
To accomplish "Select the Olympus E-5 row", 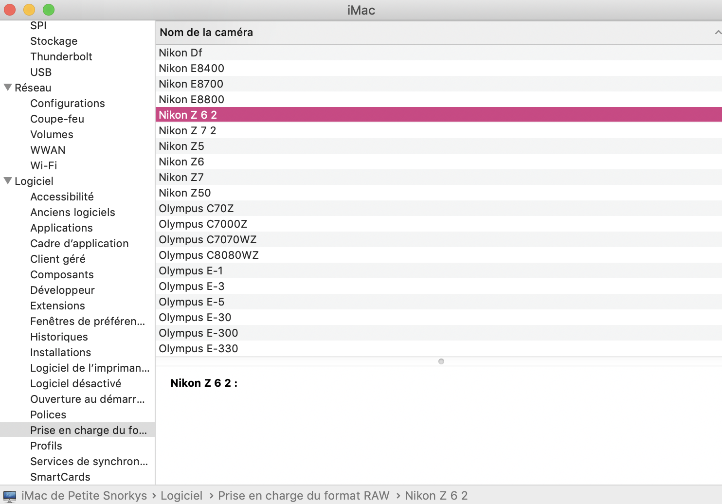I will tap(439, 302).
